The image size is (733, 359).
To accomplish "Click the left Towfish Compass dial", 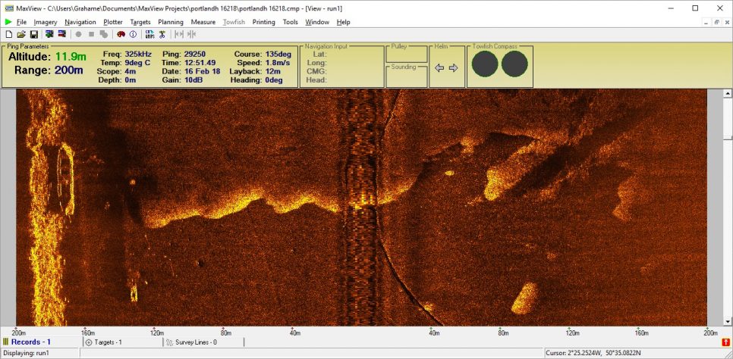I will tap(485, 64).
